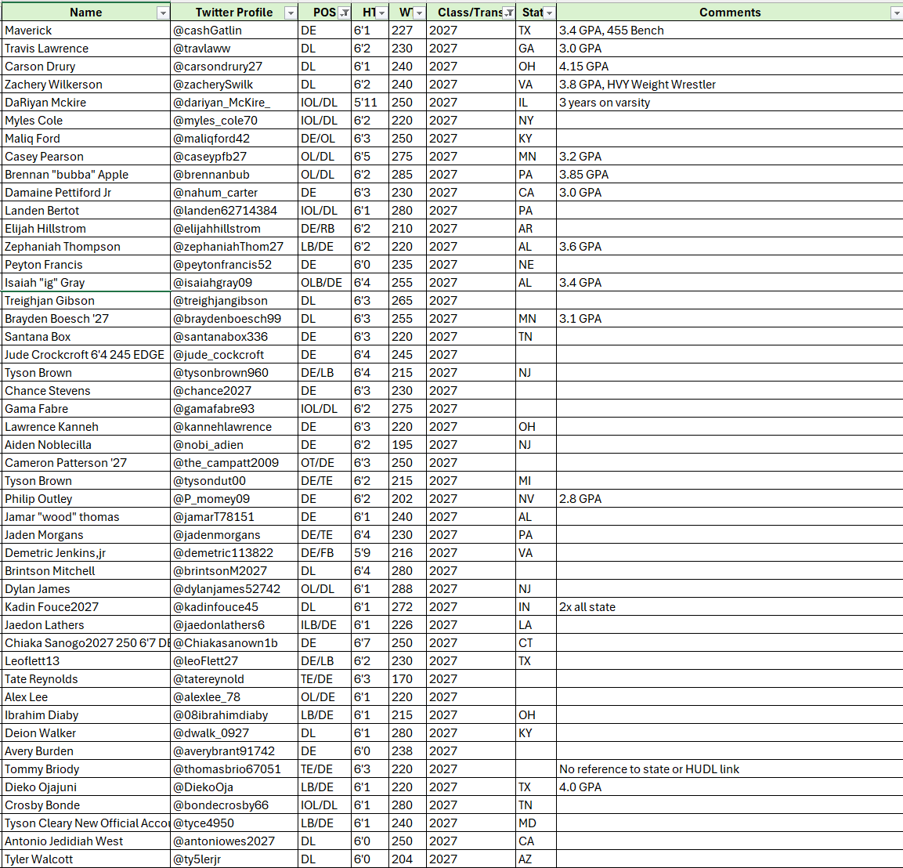Select the Zachery Wilkerson name cell
This screenshot has width=903, height=868.
coord(86,85)
